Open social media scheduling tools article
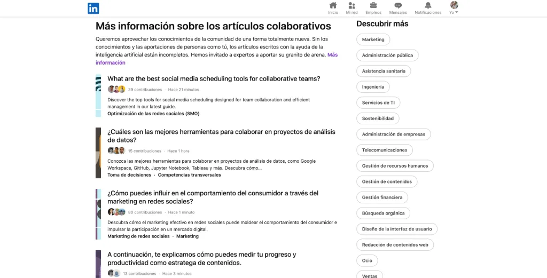Viewport: 547px width, 278px height. (x=214, y=78)
